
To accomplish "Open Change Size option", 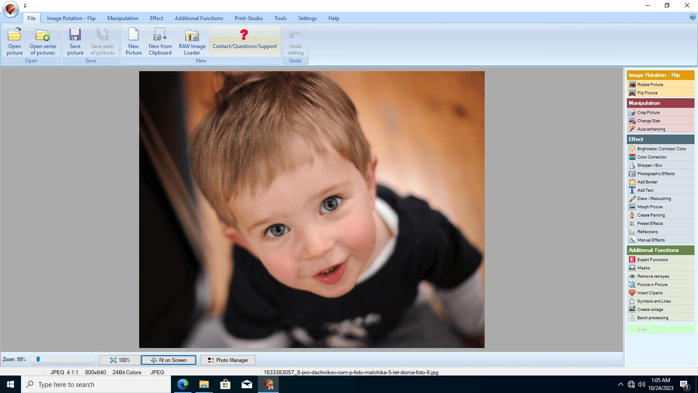I will tap(660, 121).
